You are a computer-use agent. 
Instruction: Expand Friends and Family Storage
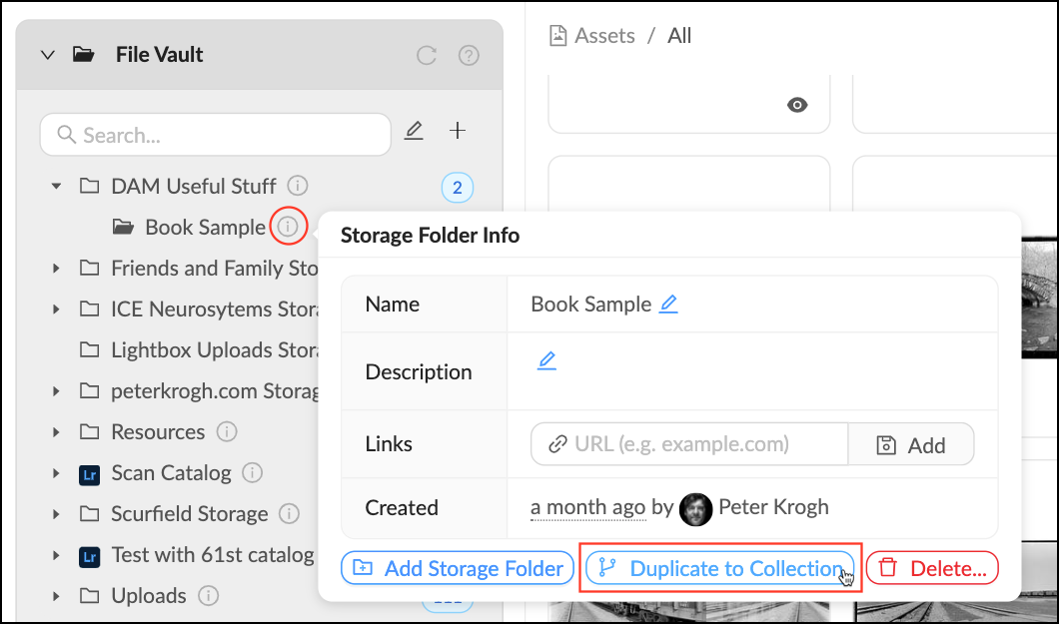coord(56,268)
